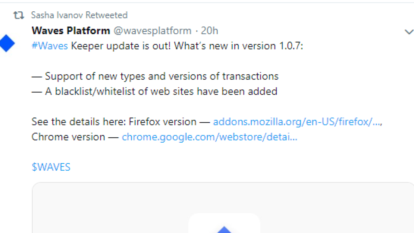This screenshot has height=233, width=414.
Task: Open the Waves Platform display name
Action: pos(71,31)
